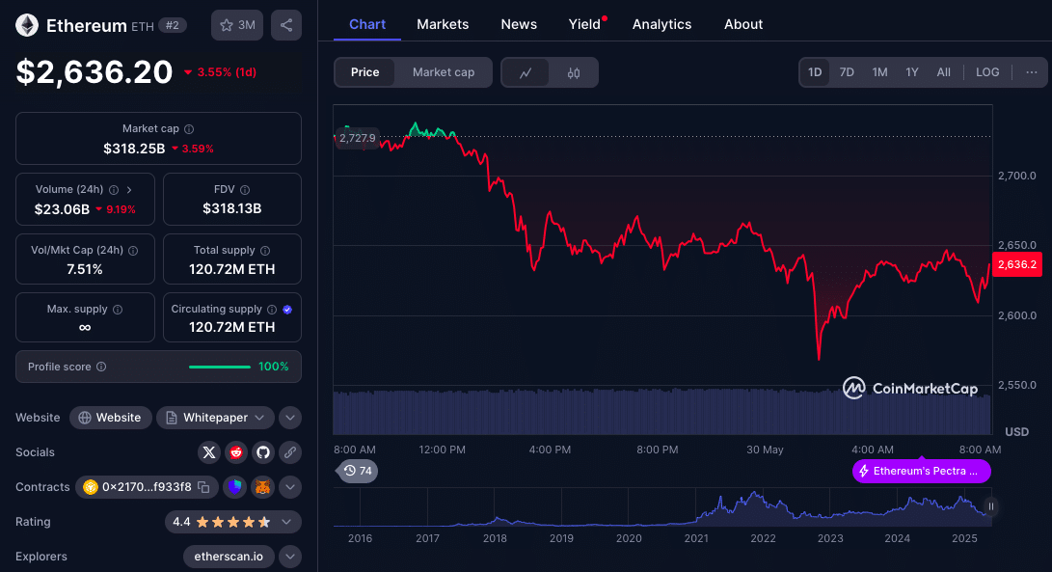Screen dimensions: 1052x572
Task: Open the Markets tab
Action: (x=443, y=24)
